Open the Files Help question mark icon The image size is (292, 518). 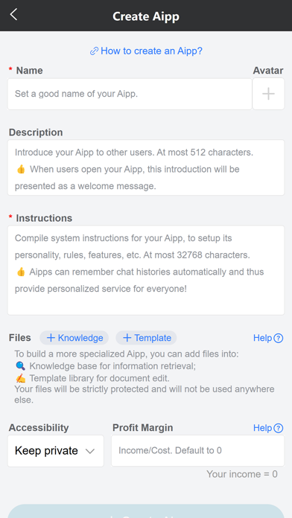279,338
